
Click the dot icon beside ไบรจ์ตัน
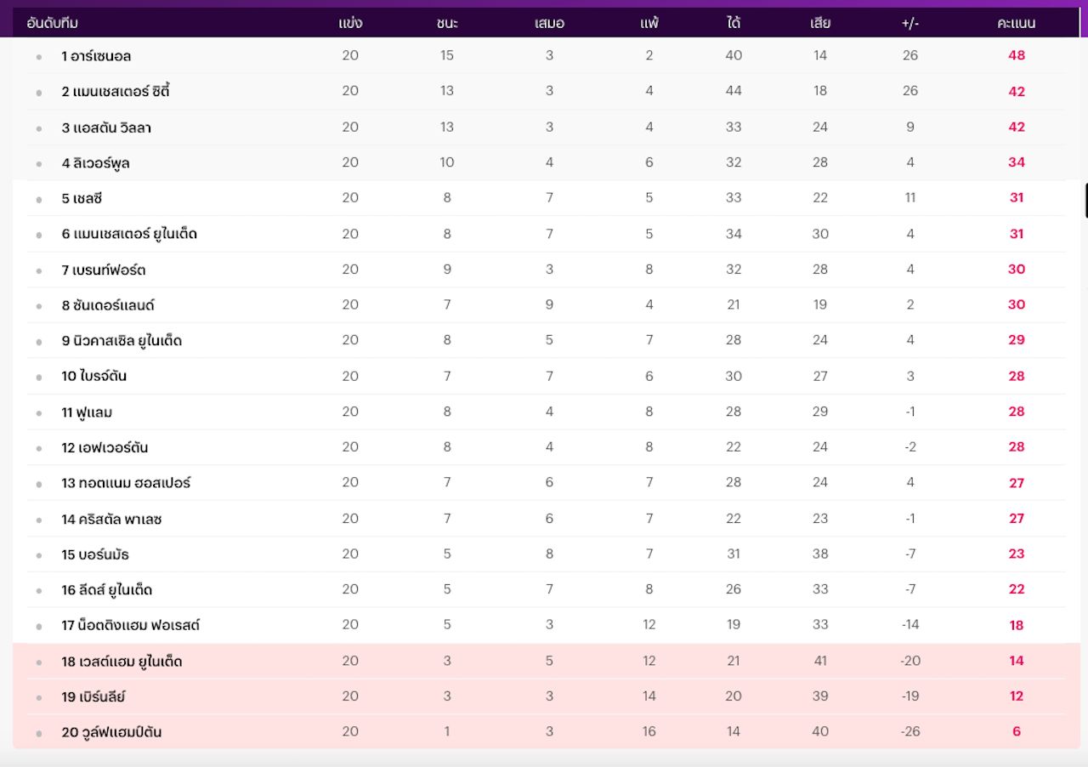pyautogui.click(x=39, y=378)
